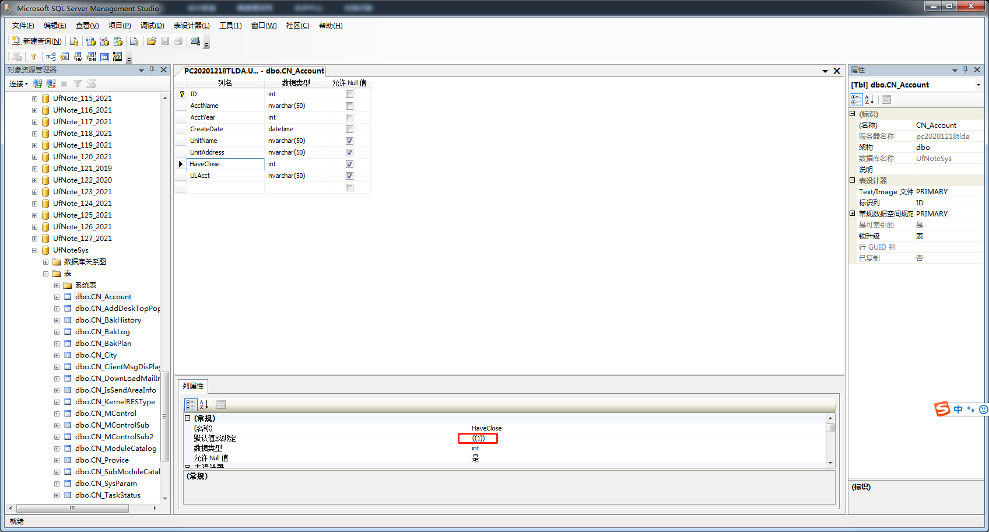Viewport: 989px width, 532px height.
Task: Click the Set Primary Key icon
Action: [34, 57]
